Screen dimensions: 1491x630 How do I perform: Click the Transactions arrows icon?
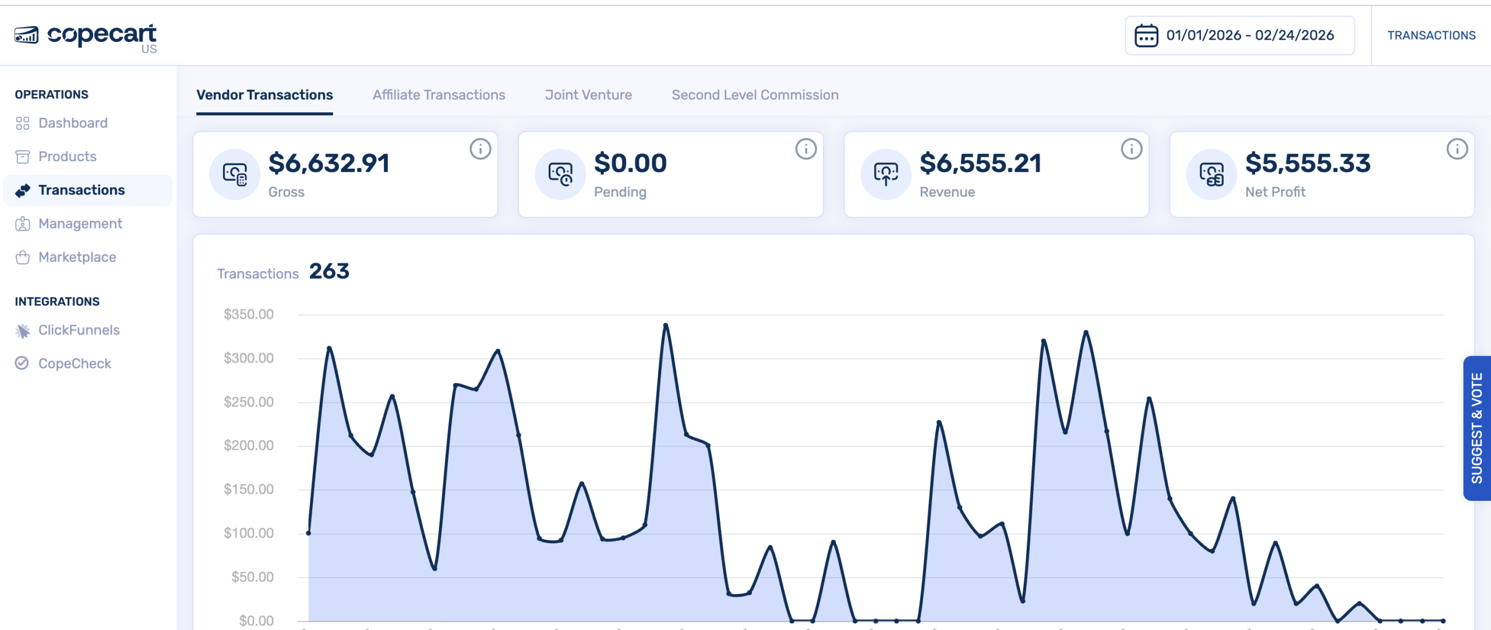pyautogui.click(x=23, y=190)
